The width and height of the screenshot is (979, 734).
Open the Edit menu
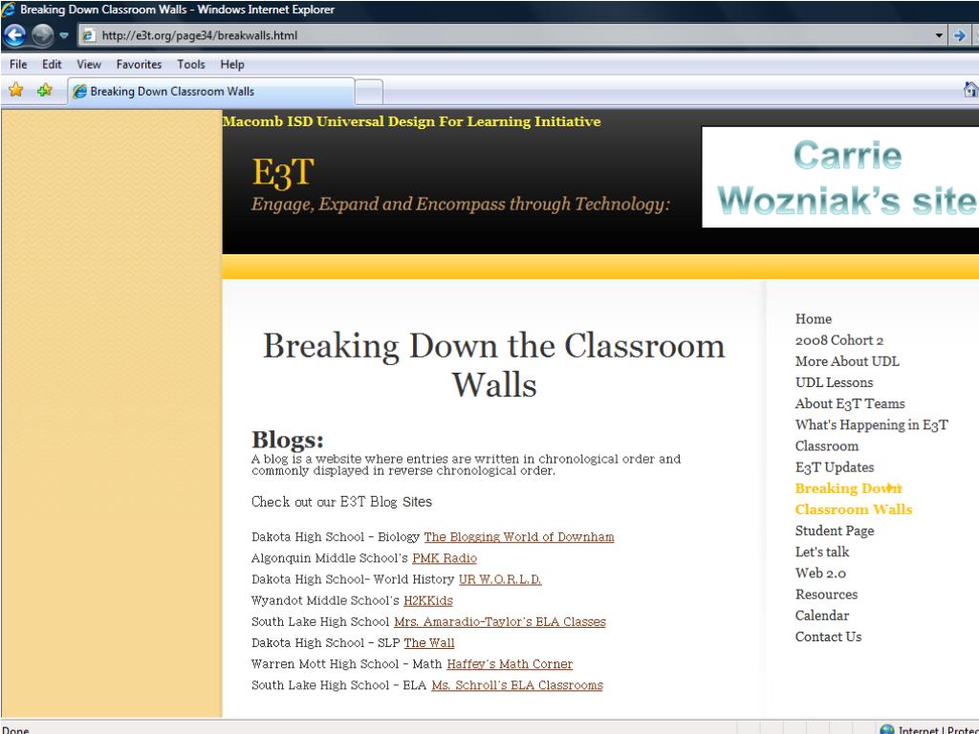pos(52,64)
